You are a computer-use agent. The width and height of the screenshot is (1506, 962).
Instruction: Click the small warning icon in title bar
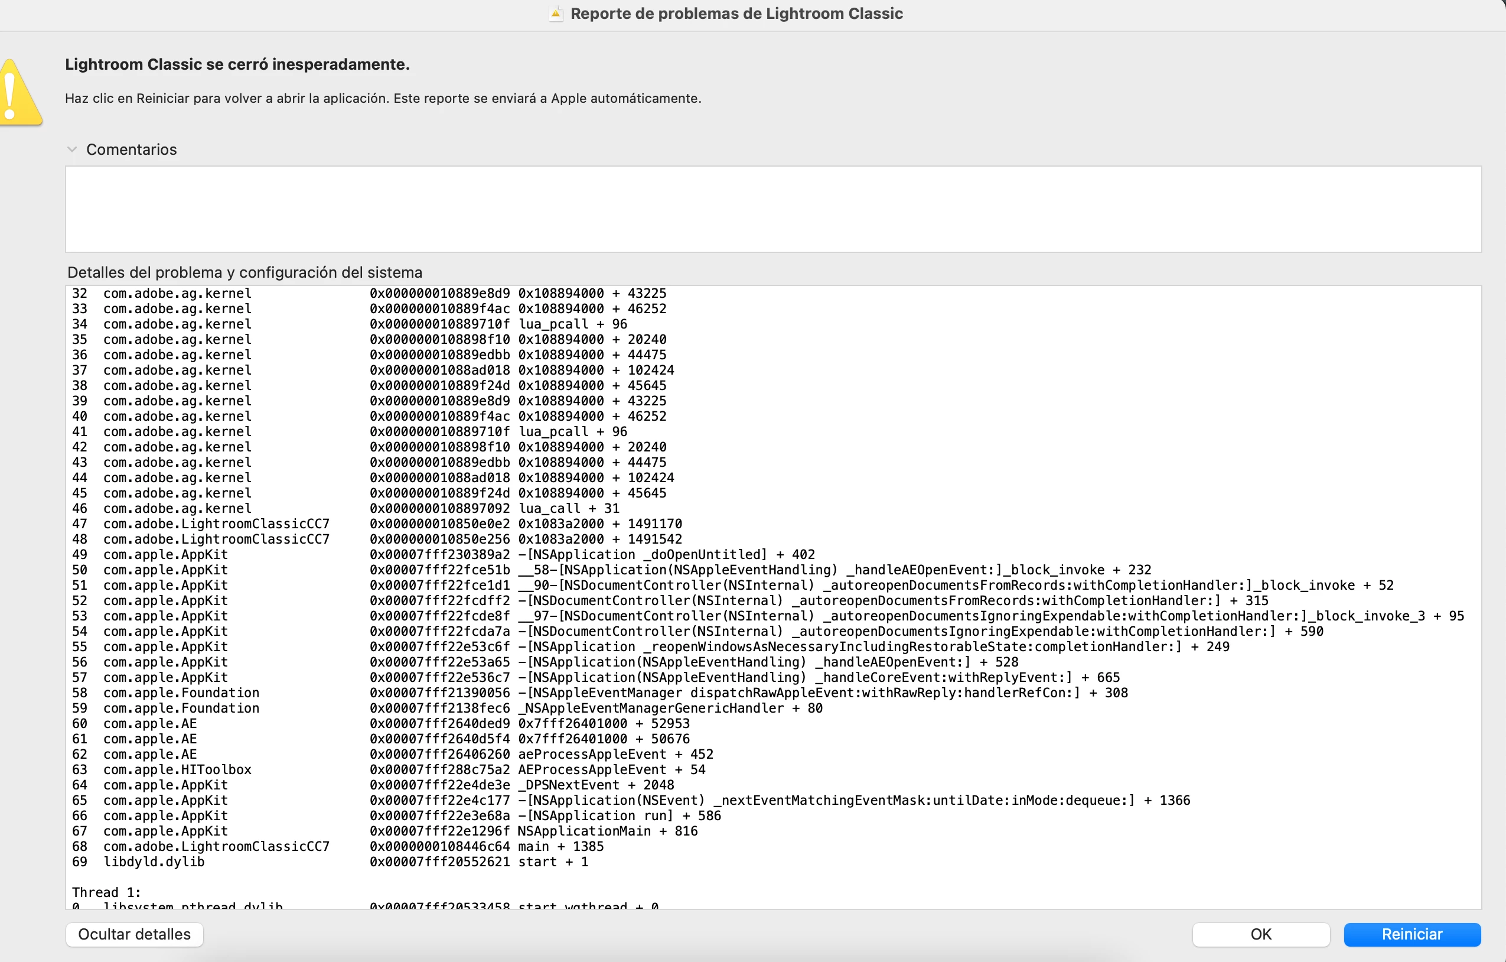(x=555, y=14)
